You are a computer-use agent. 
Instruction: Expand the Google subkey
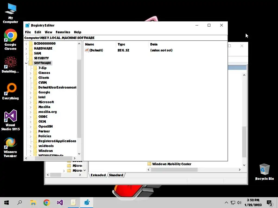coord(30,92)
